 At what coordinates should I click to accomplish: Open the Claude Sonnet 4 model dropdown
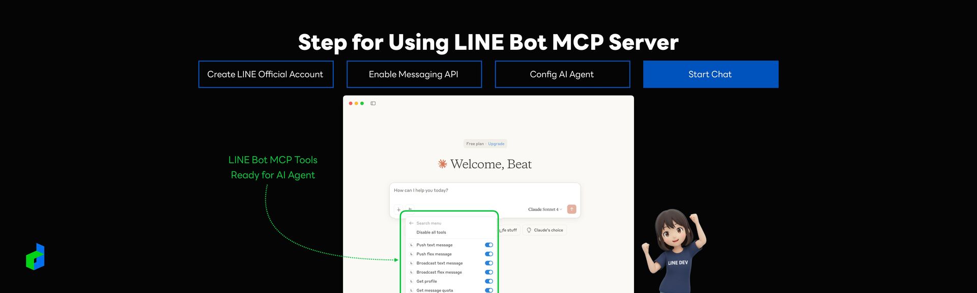pos(545,210)
